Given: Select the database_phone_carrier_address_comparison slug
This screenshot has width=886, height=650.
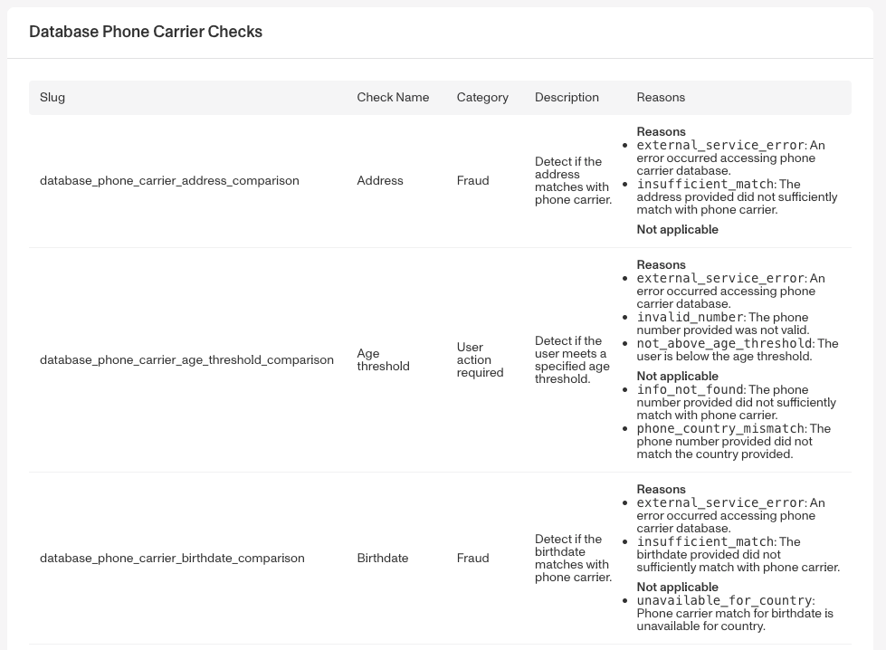Looking at the screenshot, I should pyautogui.click(x=169, y=181).
